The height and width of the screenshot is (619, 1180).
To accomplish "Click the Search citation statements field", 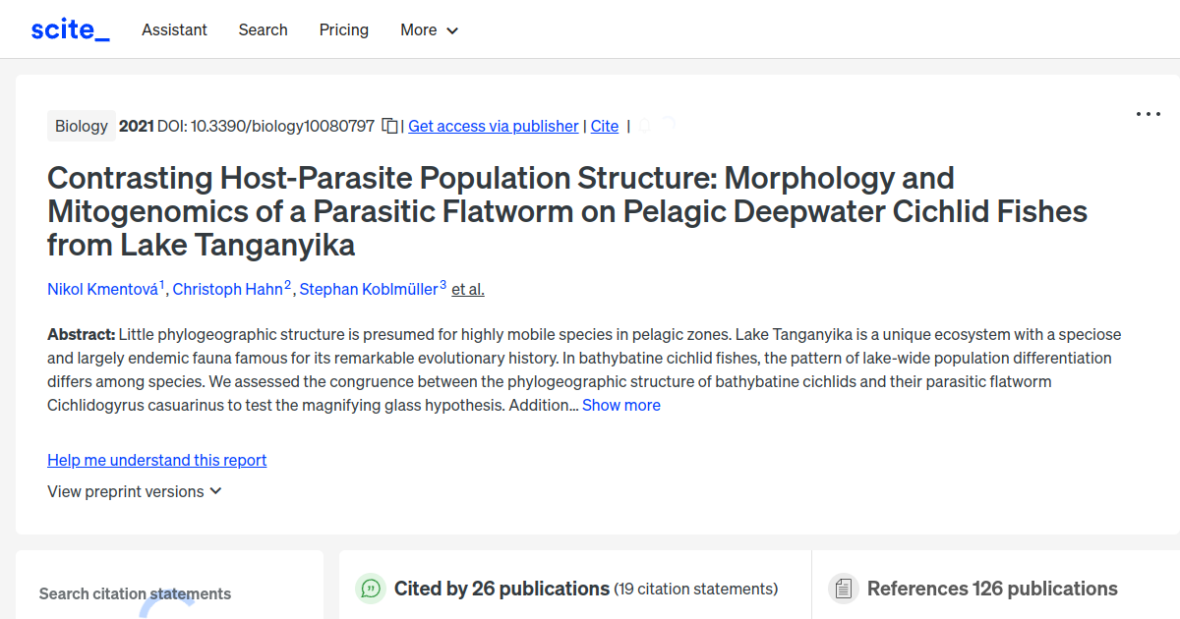I will pyautogui.click(x=135, y=593).
